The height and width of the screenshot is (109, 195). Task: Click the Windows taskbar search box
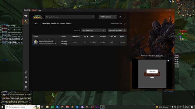click(x=22, y=107)
